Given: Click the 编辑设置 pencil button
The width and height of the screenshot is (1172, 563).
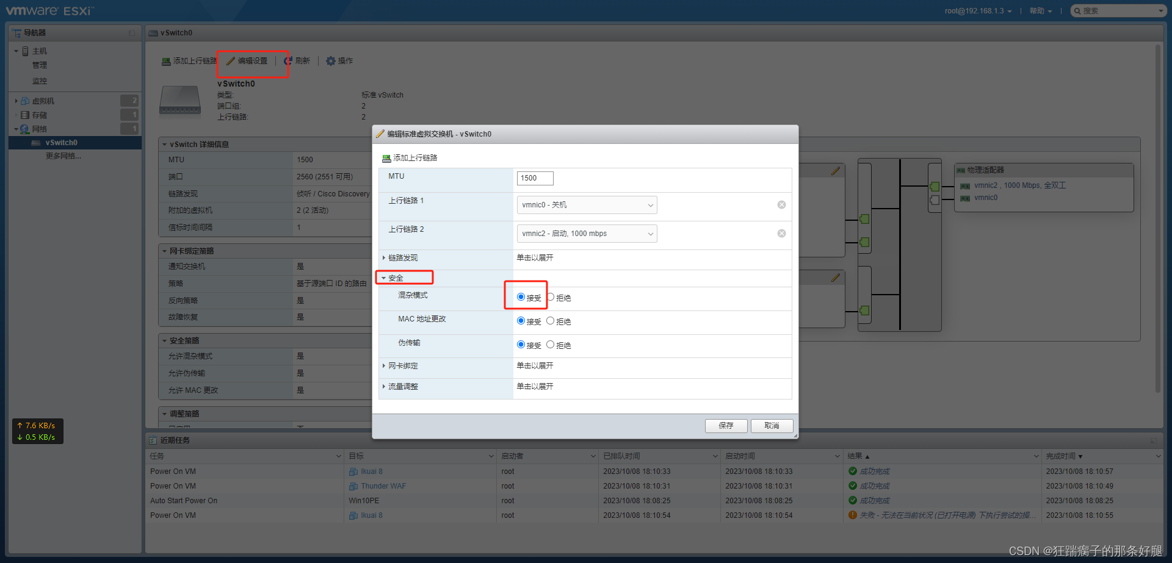Looking at the screenshot, I should click(x=247, y=61).
